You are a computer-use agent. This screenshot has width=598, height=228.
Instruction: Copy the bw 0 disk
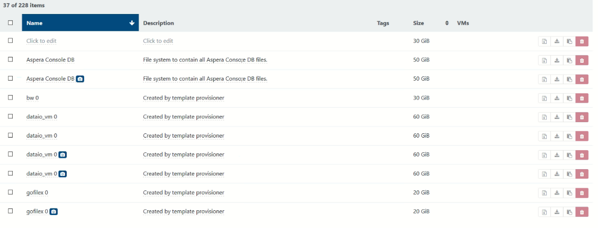tap(569, 98)
